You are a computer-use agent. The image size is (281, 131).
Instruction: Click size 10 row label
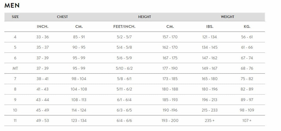pyautogui.click(x=15, y=110)
